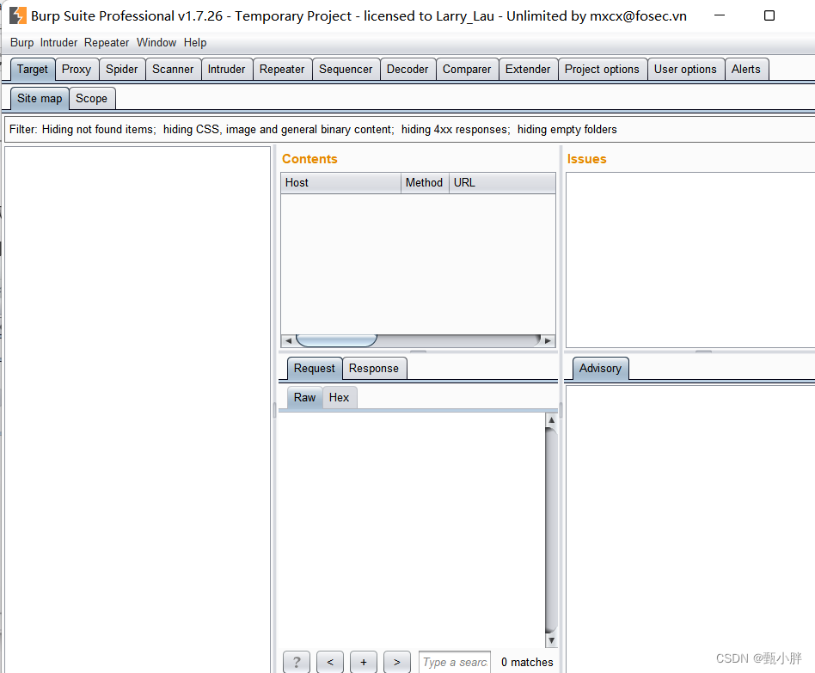The width and height of the screenshot is (815, 673).
Task: Open the Repeater tool tab
Action: (x=282, y=69)
